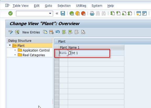Save using the floppy disk icon
The image size is (151, 108).
pos(63,13)
